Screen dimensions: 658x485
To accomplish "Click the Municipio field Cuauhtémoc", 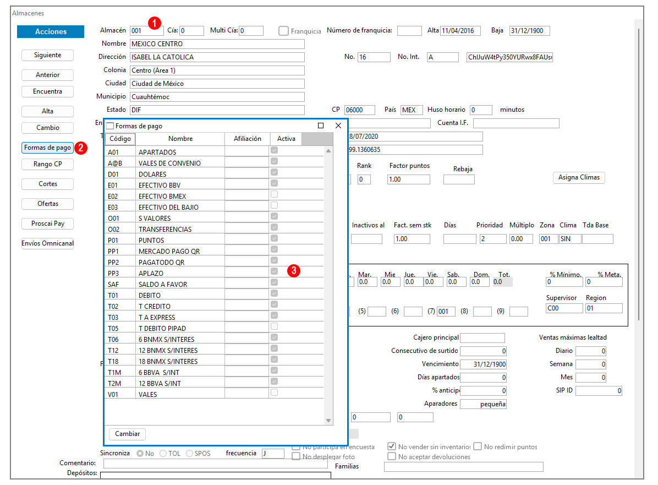I will [217, 96].
